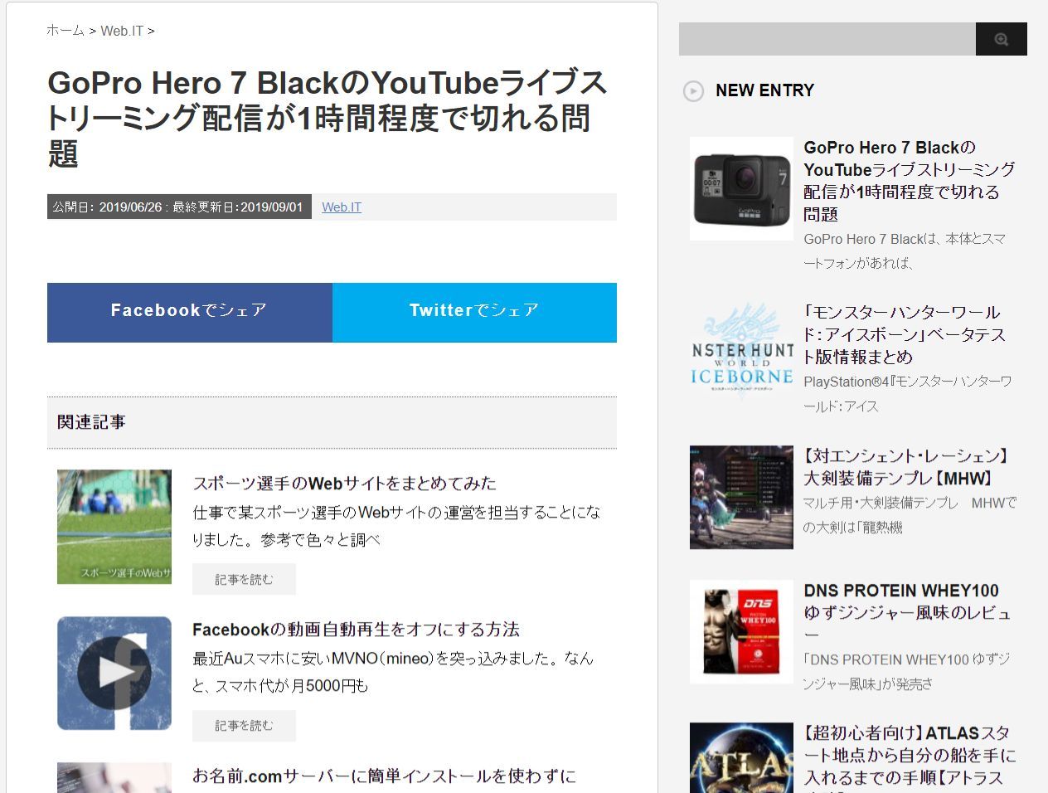1048x793 pixels.
Task: Click the Facebook play-button thumbnail image
Action: pos(114,673)
